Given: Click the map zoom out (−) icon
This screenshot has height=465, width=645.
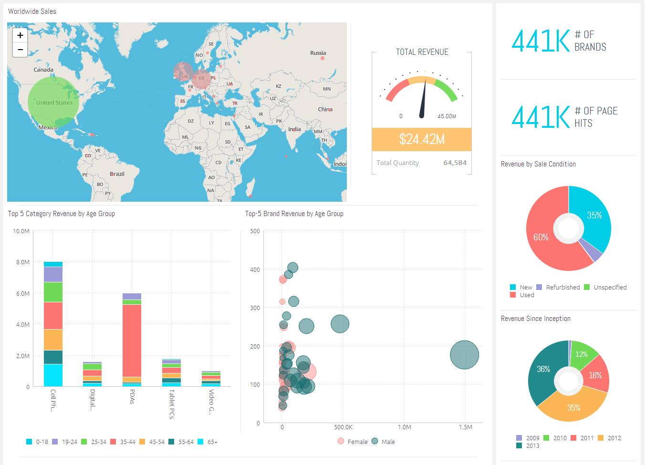Looking at the screenshot, I should pyautogui.click(x=20, y=50).
